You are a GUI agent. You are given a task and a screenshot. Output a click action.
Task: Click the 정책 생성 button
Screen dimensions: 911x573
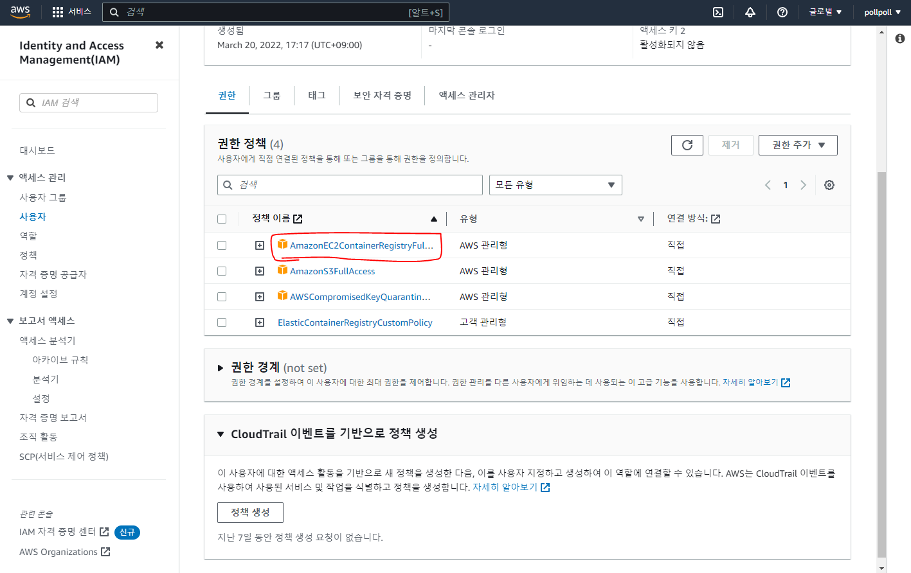[x=250, y=513]
